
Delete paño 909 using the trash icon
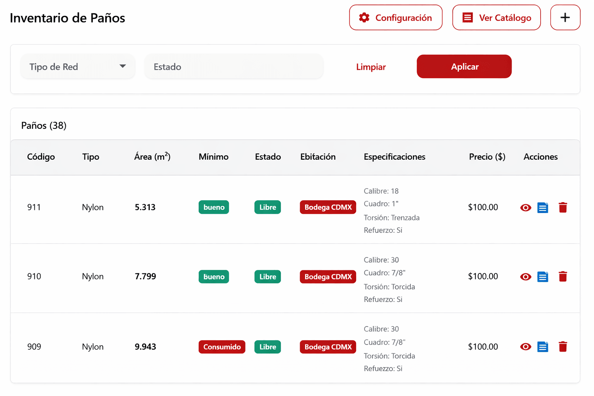coord(563,347)
